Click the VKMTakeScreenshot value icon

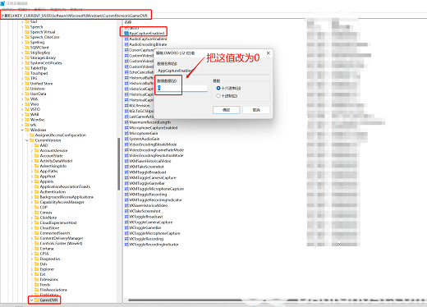click(x=126, y=167)
